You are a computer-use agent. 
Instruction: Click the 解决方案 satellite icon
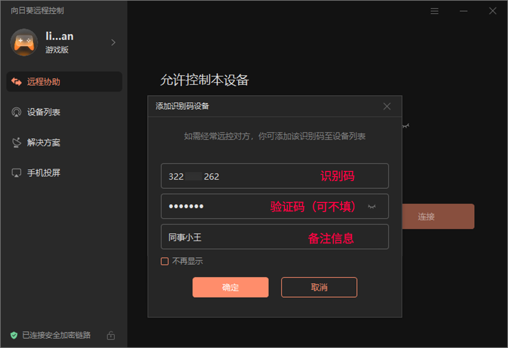16,143
